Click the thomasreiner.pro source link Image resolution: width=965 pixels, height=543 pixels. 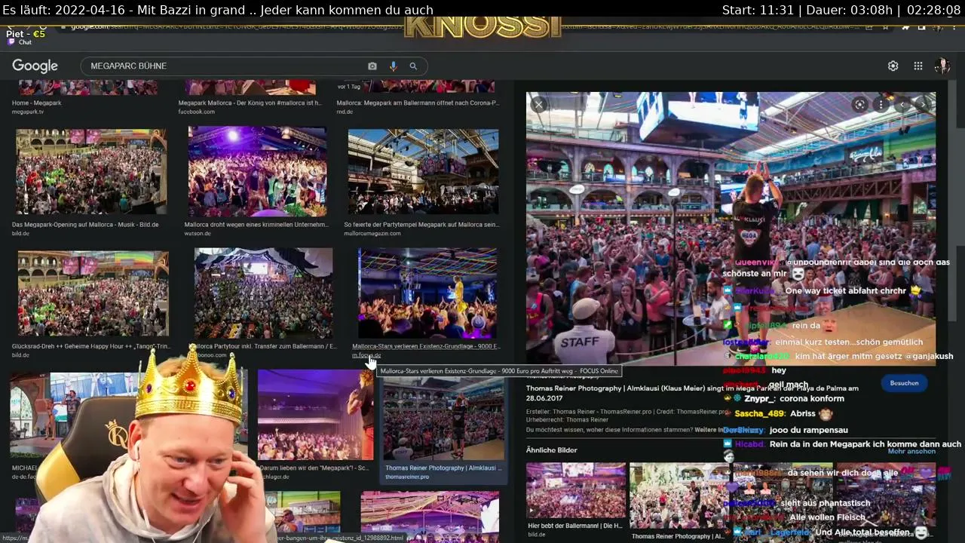coord(407,477)
